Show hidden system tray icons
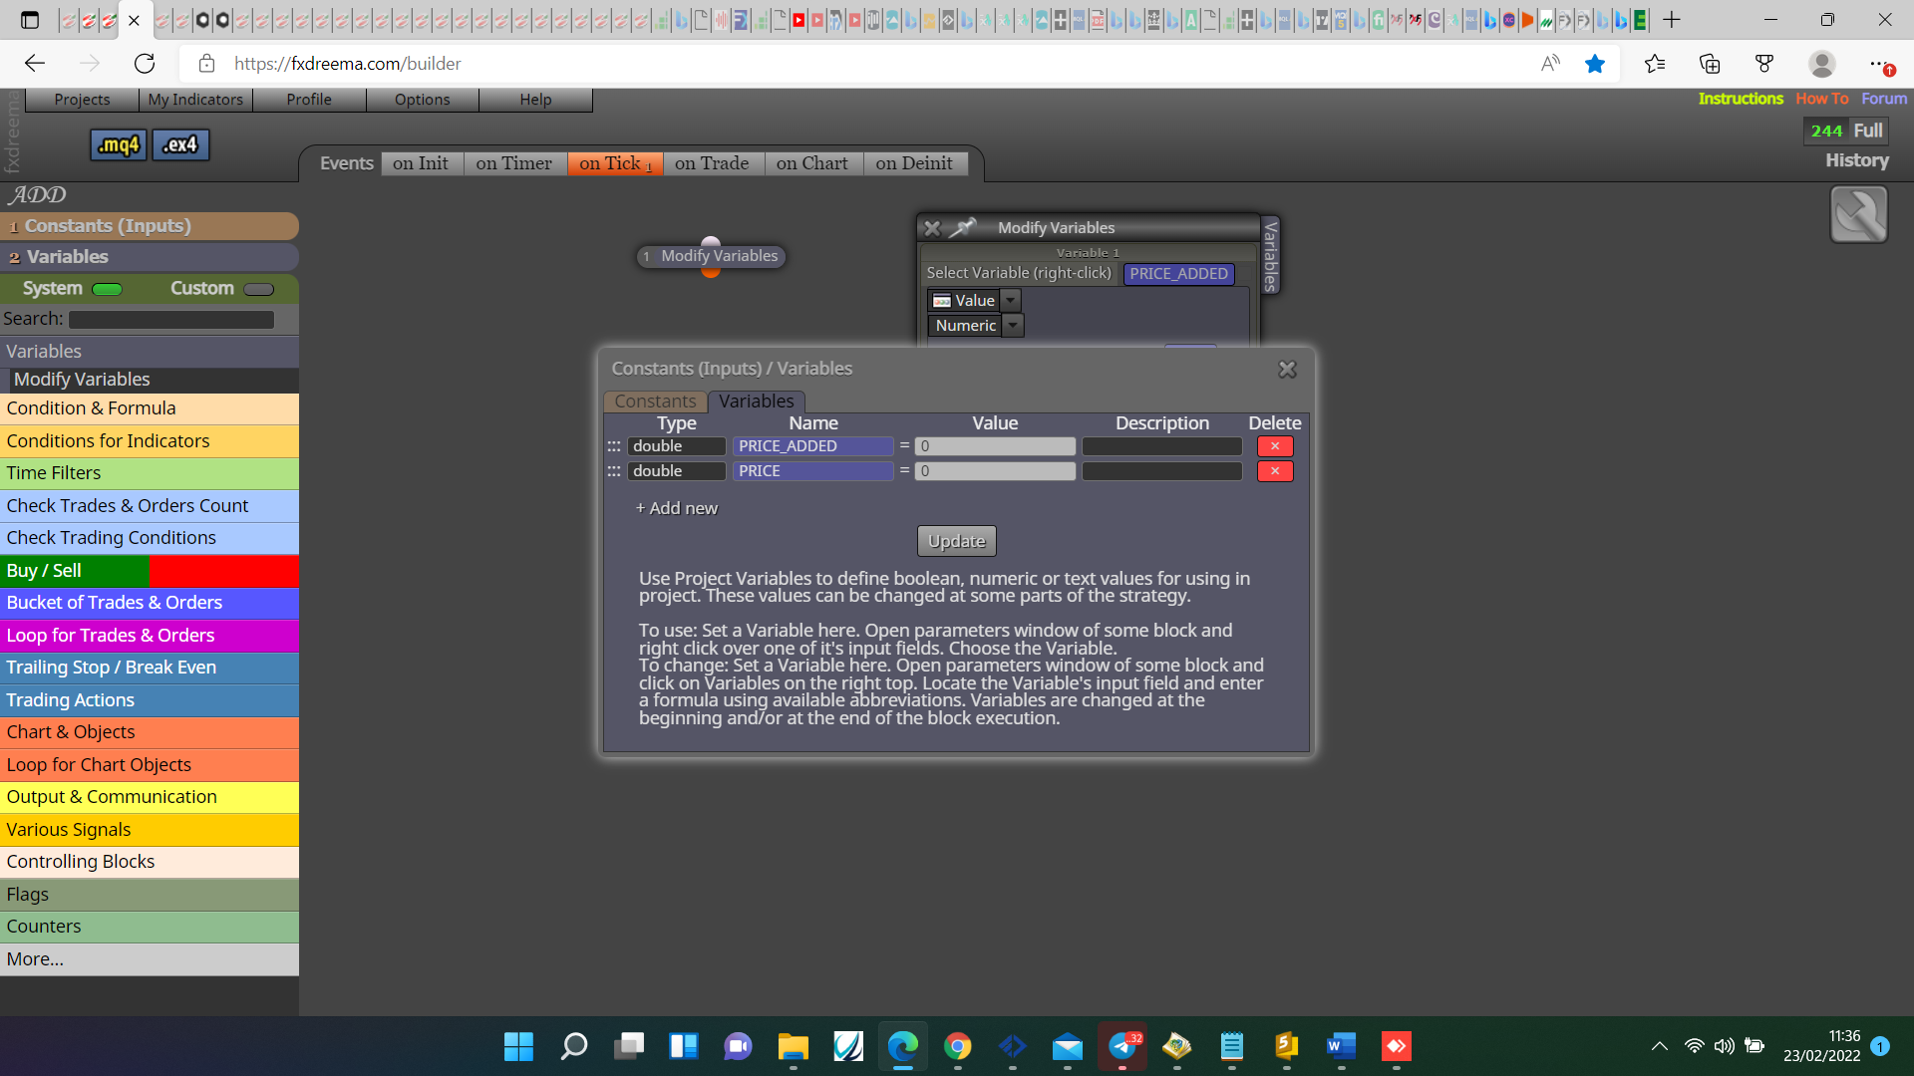The height and width of the screenshot is (1076, 1914). coord(1659,1046)
